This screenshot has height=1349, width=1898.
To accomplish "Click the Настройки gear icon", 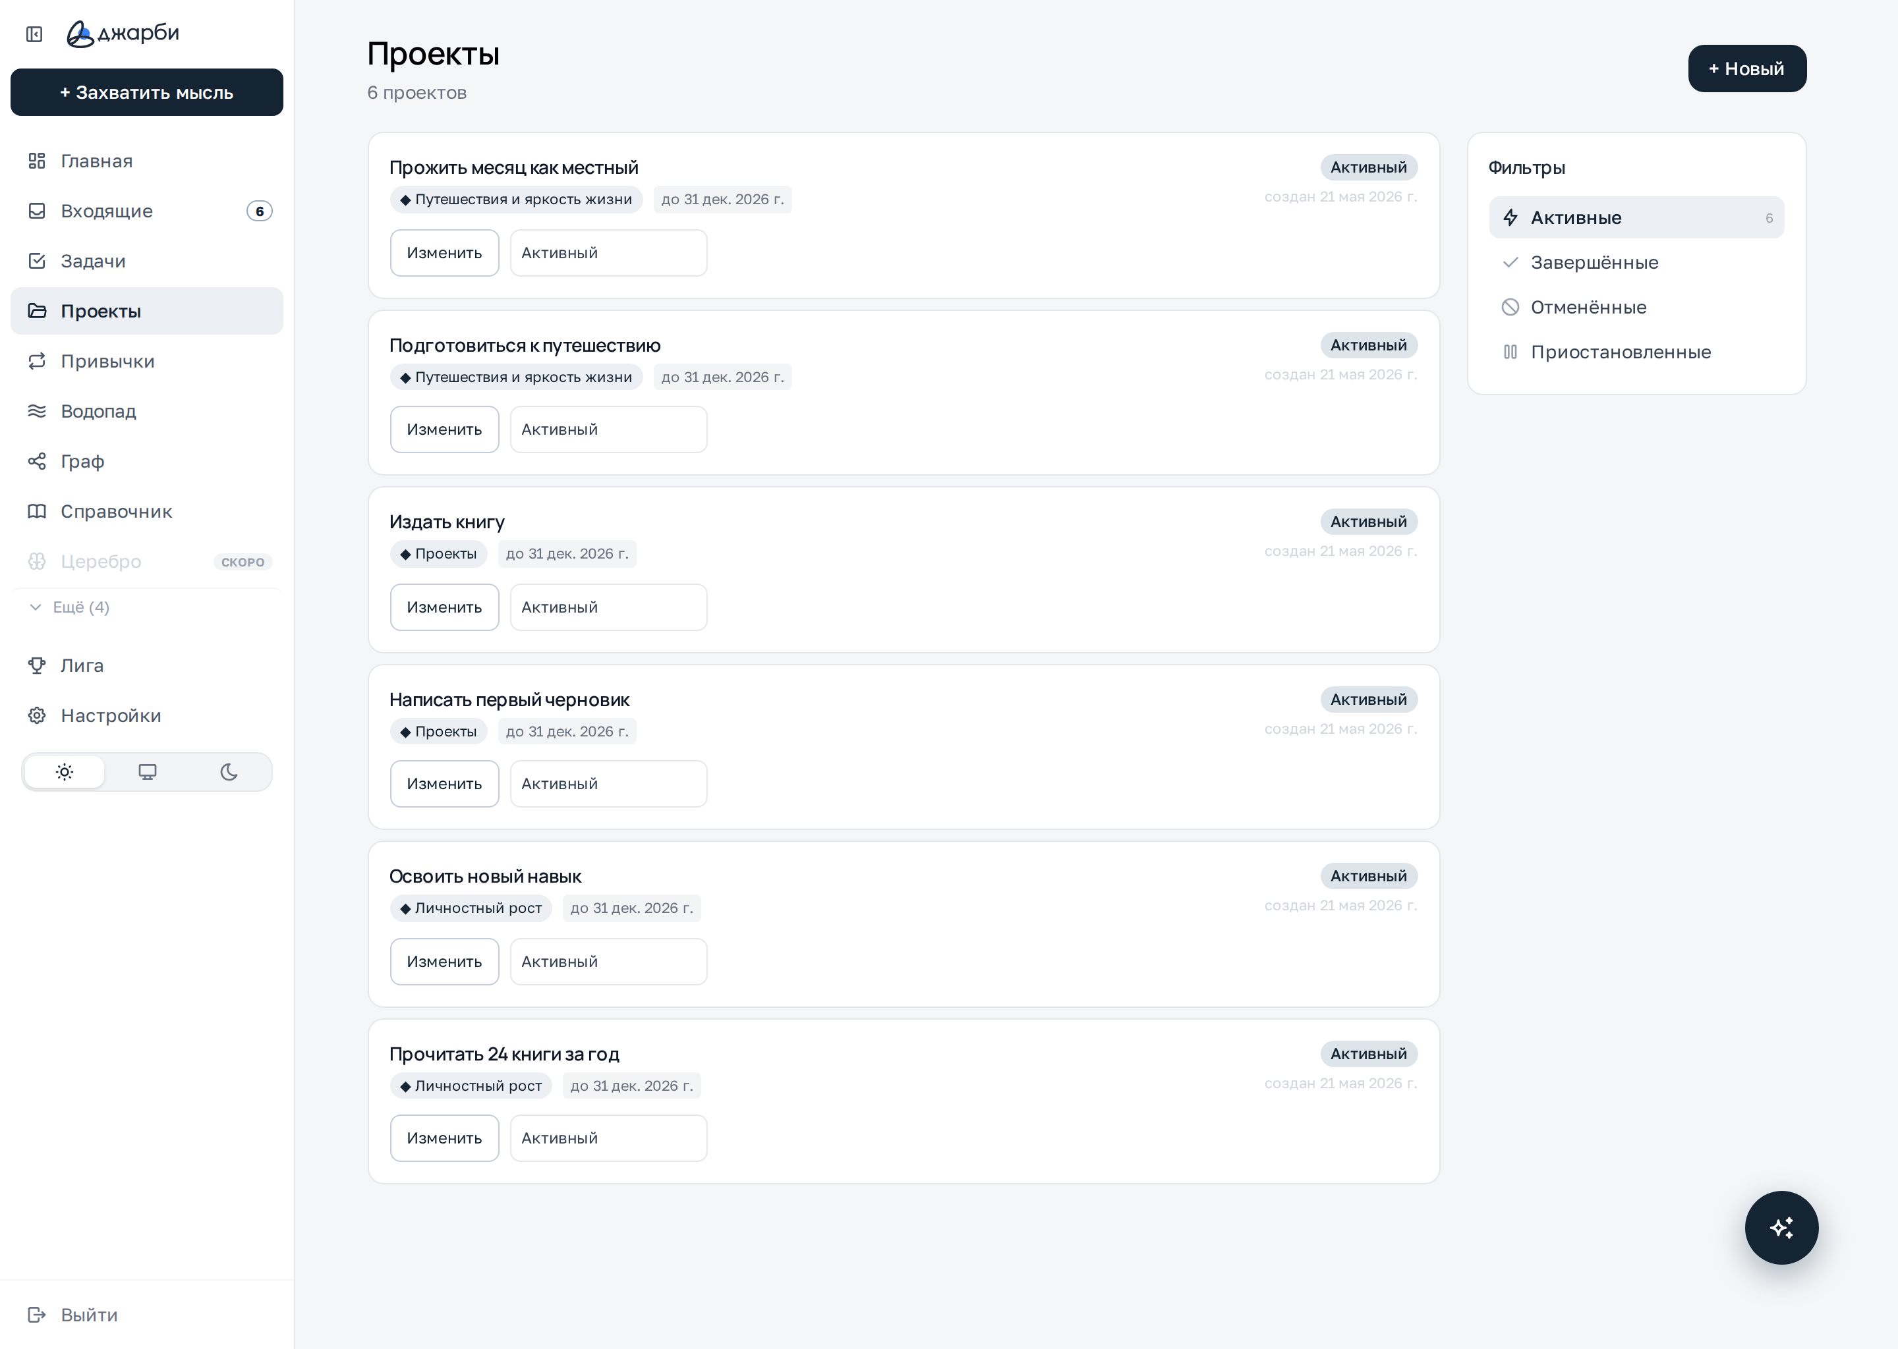I will tap(36, 715).
